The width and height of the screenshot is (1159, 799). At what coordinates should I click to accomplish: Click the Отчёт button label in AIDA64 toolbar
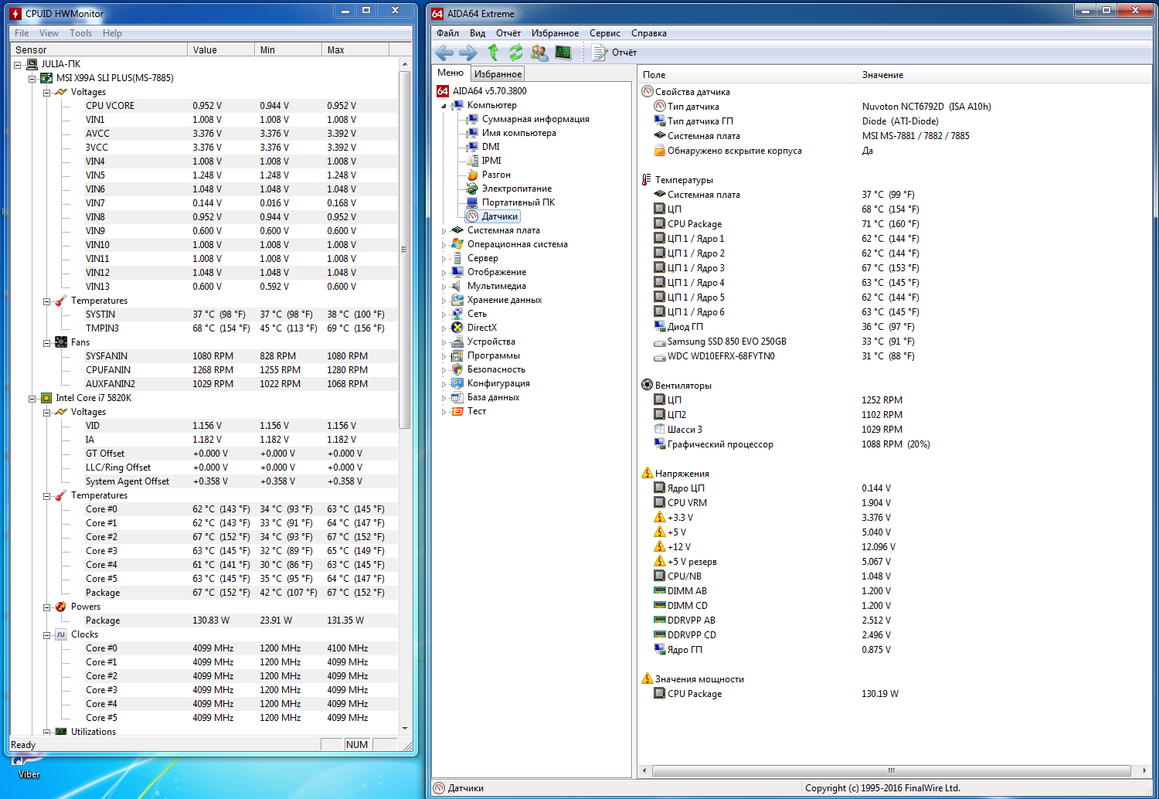tap(624, 53)
